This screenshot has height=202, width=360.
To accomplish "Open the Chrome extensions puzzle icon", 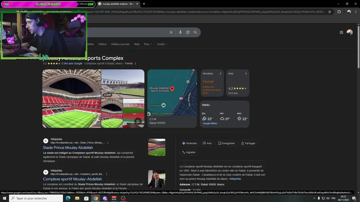I will tap(339, 12).
